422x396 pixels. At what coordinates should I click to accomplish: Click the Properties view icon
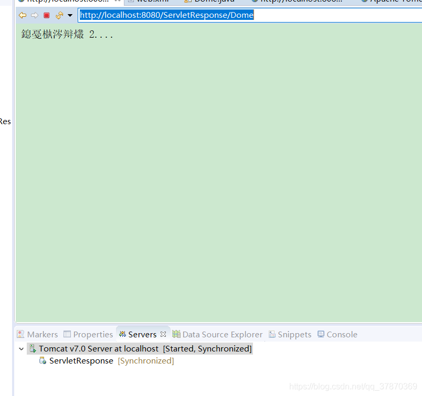point(67,334)
